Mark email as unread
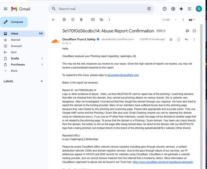This screenshot has width=207, height=169. (x=93, y=20)
